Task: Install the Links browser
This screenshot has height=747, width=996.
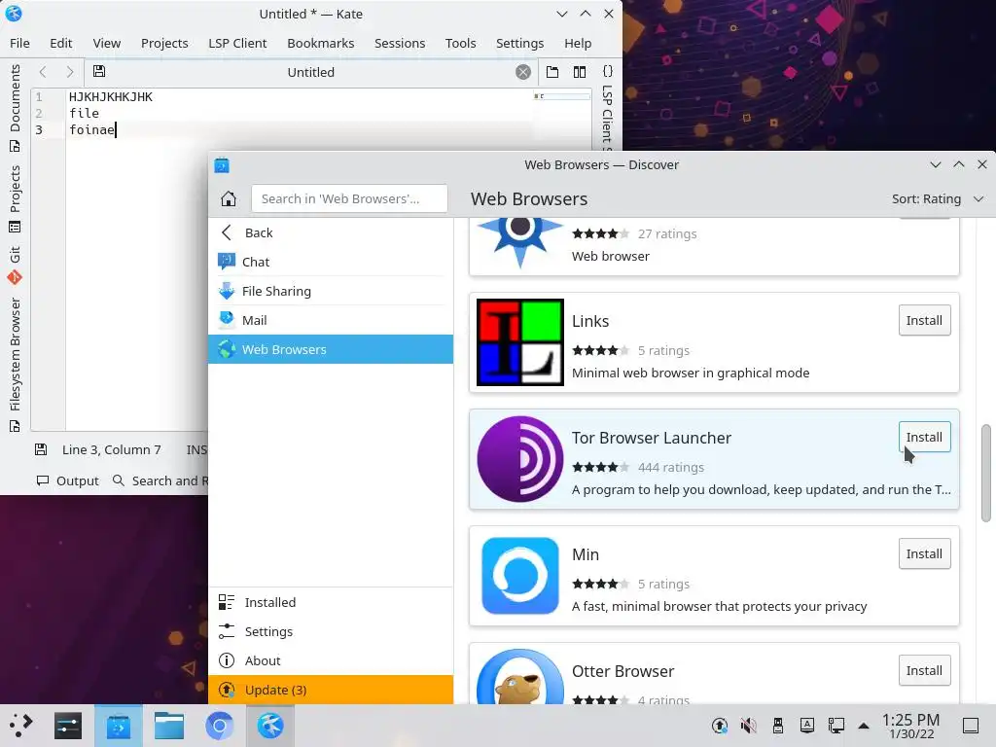Action: click(x=924, y=320)
